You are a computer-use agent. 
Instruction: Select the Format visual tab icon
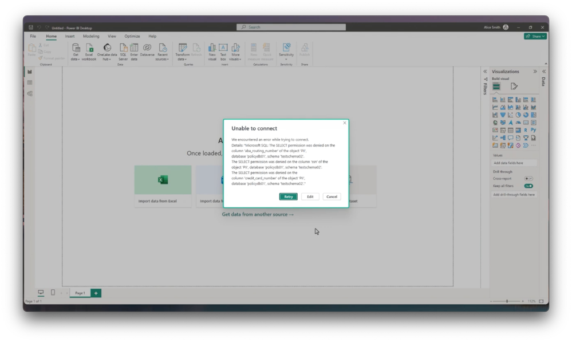pyautogui.click(x=514, y=87)
